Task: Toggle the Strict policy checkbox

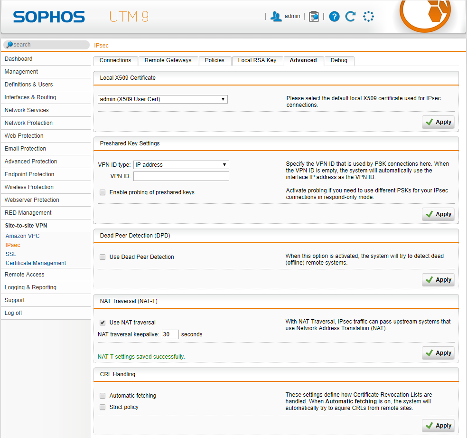Action: pyautogui.click(x=103, y=407)
